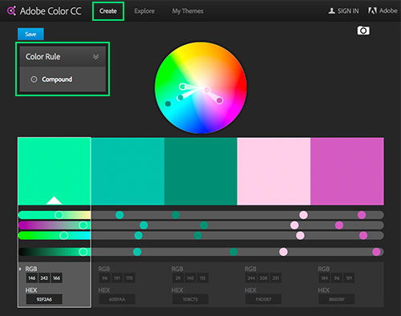Click the Sign In person icon
Image resolution: width=401 pixels, height=316 pixels.
click(x=331, y=10)
